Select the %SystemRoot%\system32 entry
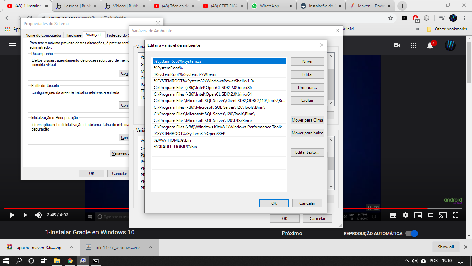Image resolution: width=472 pixels, height=266 pixels. [x=219, y=61]
